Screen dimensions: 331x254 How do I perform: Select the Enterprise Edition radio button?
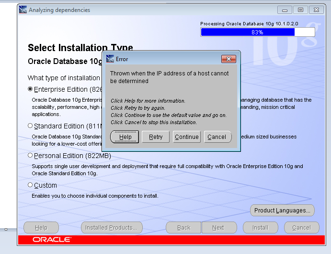31,89
